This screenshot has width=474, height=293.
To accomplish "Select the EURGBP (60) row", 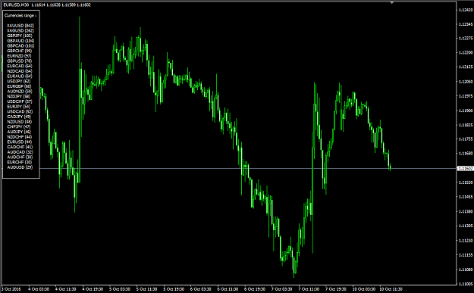I will click(x=20, y=86).
